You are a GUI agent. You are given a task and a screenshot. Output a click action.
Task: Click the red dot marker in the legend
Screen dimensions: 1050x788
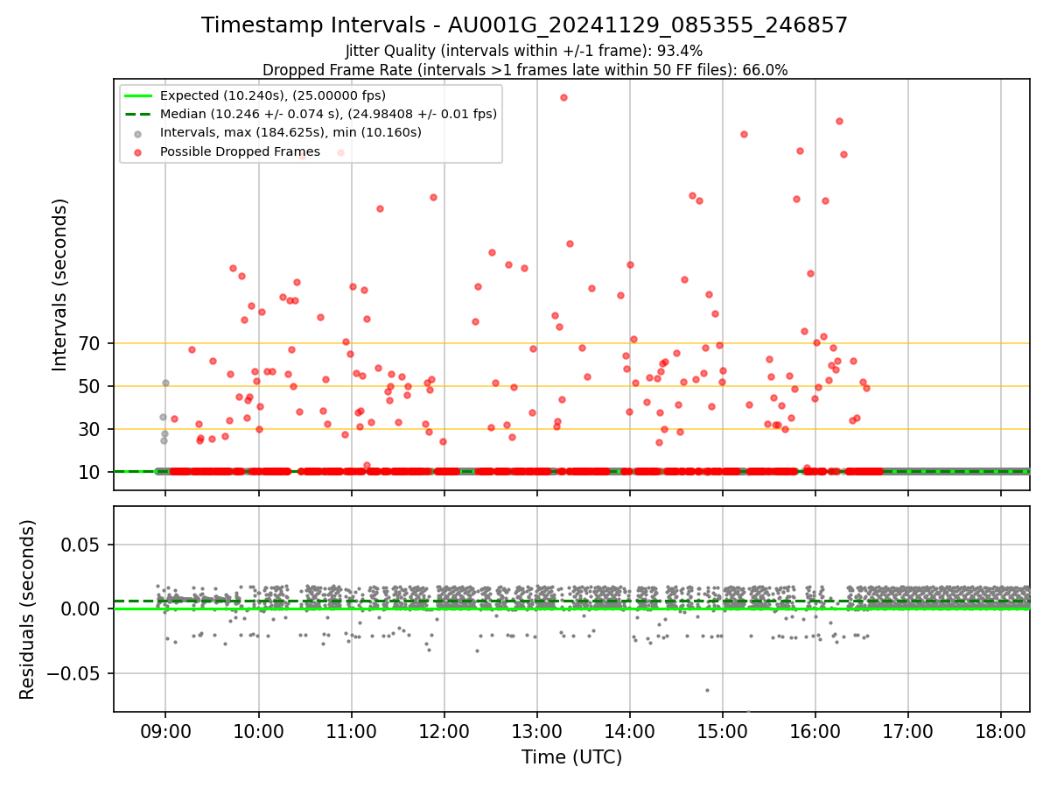click(x=138, y=151)
